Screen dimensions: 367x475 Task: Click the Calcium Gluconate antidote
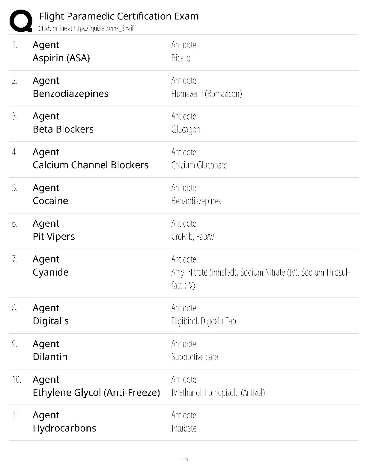pyautogui.click(x=199, y=165)
